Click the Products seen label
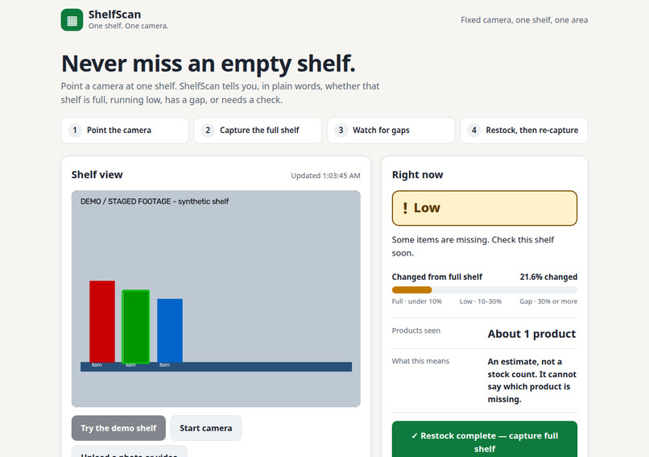The image size is (649, 457). [416, 330]
